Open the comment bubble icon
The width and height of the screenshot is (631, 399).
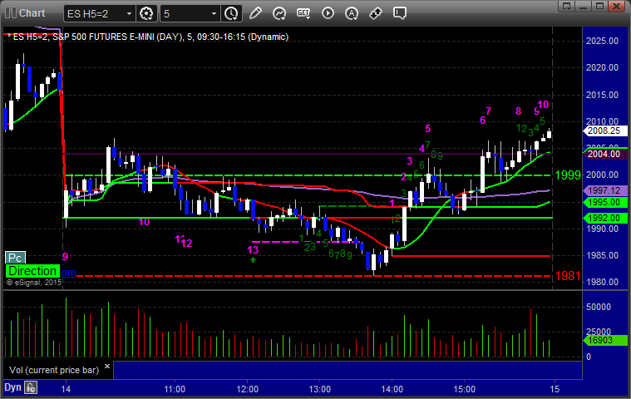coord(400,13)
